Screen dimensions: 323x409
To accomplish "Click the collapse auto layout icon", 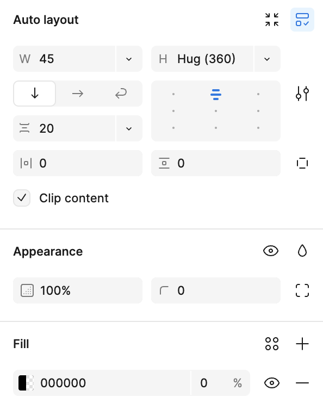I will tap(272, 20).
